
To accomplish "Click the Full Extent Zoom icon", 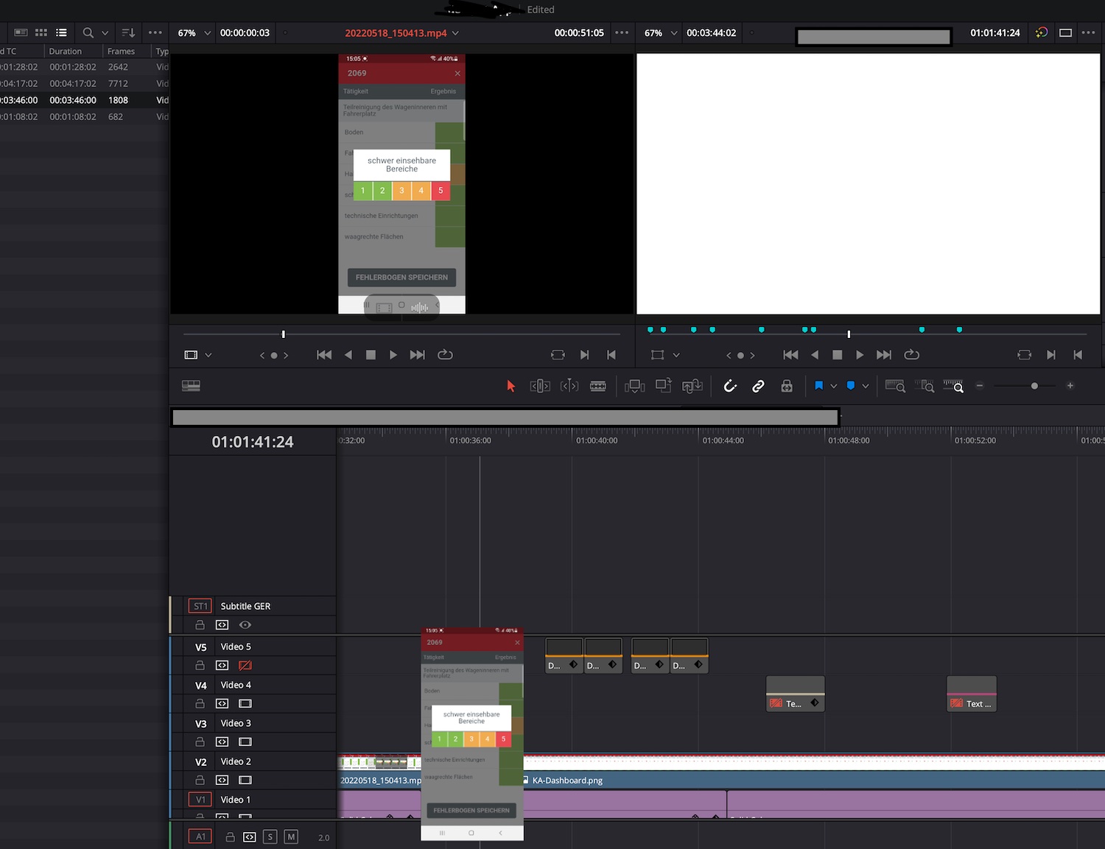I will 895,386.
